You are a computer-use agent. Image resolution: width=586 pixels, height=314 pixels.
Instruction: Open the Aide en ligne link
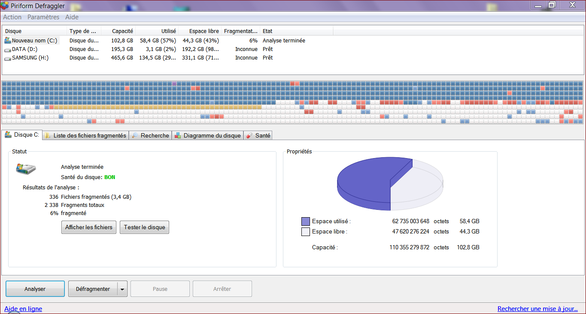[23, 308]
